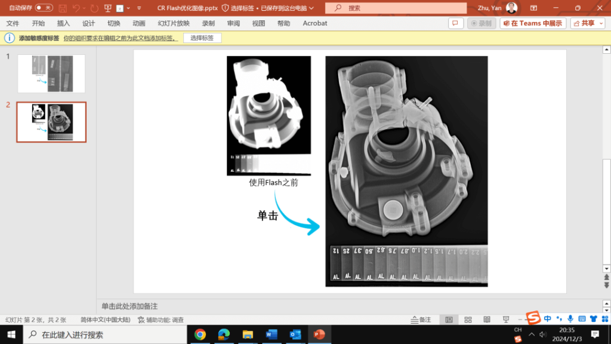Open the comments pane icon
The width and height of the screenshot is (611, 344).
point(456,23)
